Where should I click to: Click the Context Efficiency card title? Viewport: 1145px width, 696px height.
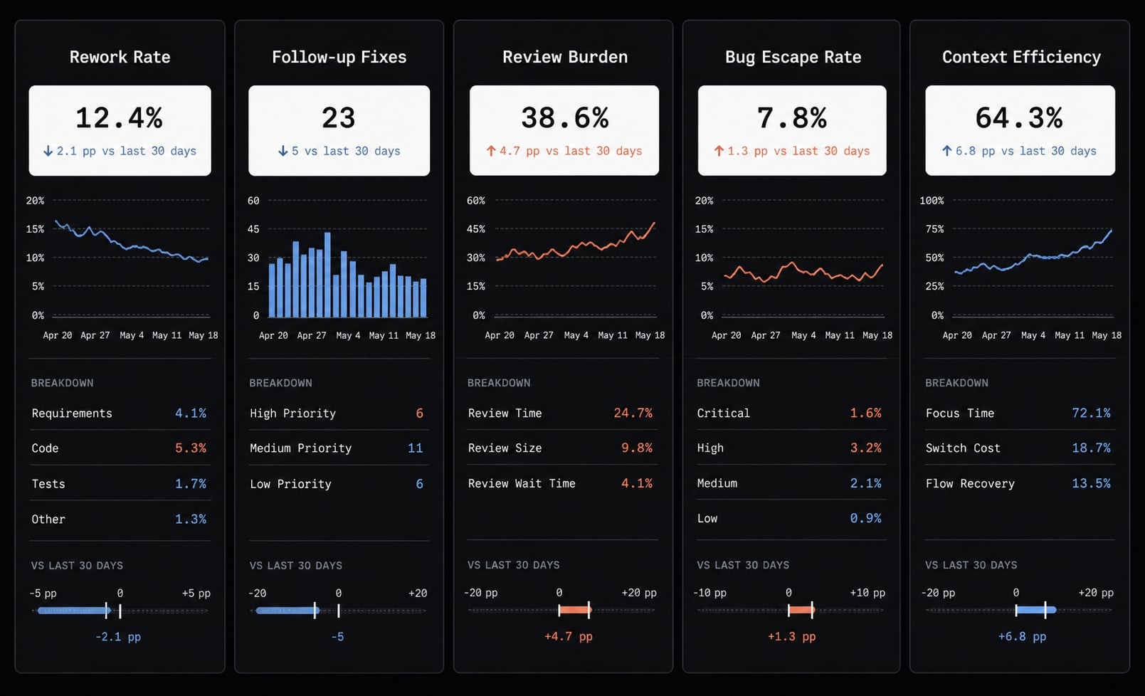1021,57
